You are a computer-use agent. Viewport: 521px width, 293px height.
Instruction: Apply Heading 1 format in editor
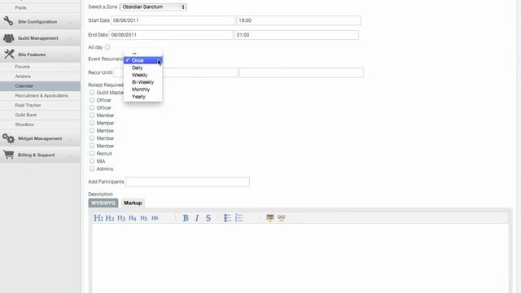[99, 218]
